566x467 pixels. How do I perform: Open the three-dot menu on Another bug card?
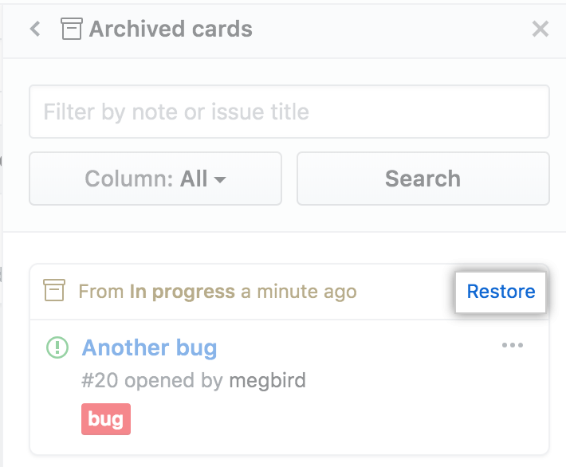click(513, 346)
